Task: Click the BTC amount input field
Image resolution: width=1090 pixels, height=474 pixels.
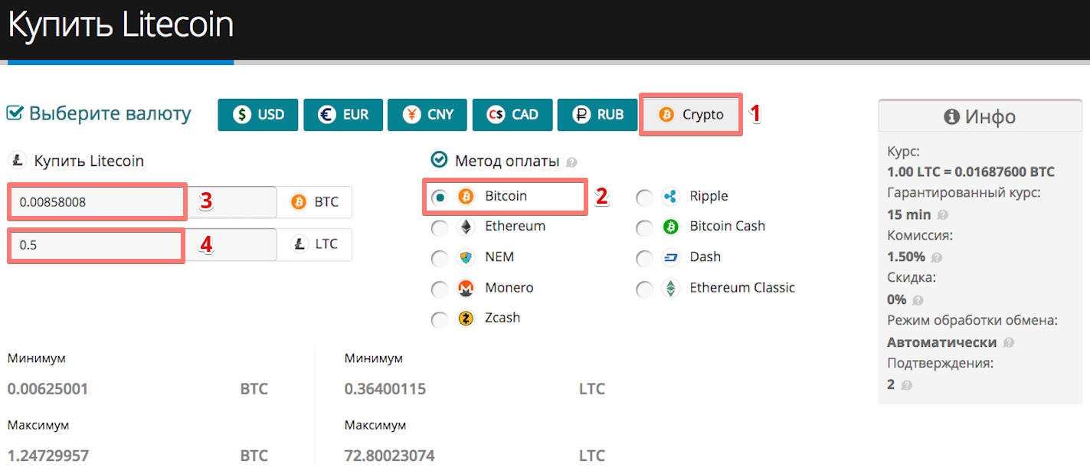Action: coord(142,202)
